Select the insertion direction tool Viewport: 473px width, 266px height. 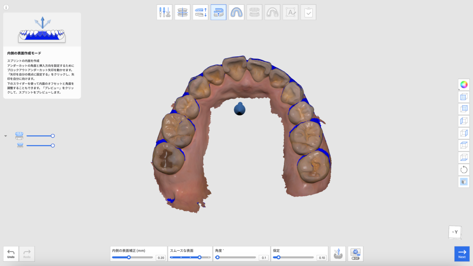point(200,12)
